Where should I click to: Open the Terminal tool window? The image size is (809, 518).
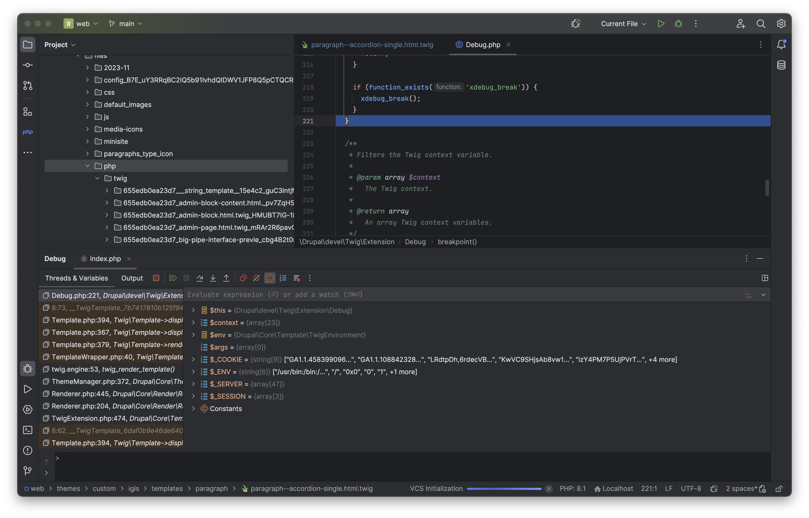[28, 430]
